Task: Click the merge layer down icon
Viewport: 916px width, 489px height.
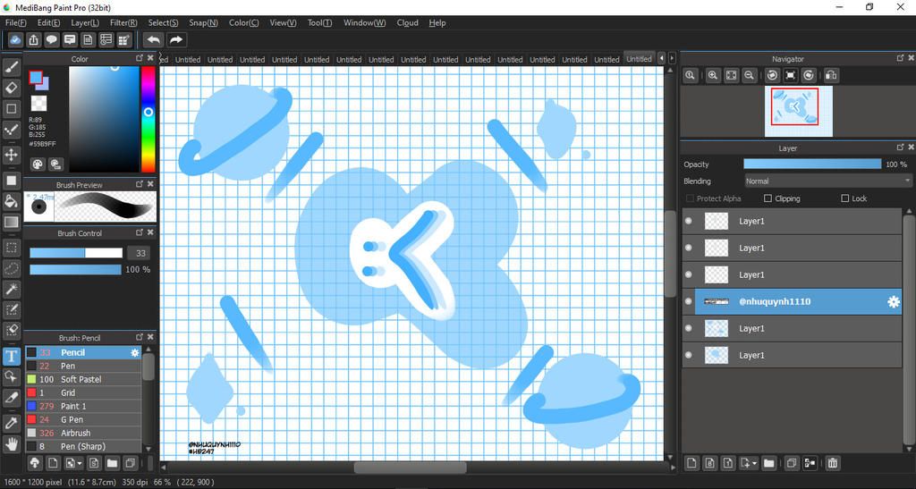Action: tap(810, 463)
